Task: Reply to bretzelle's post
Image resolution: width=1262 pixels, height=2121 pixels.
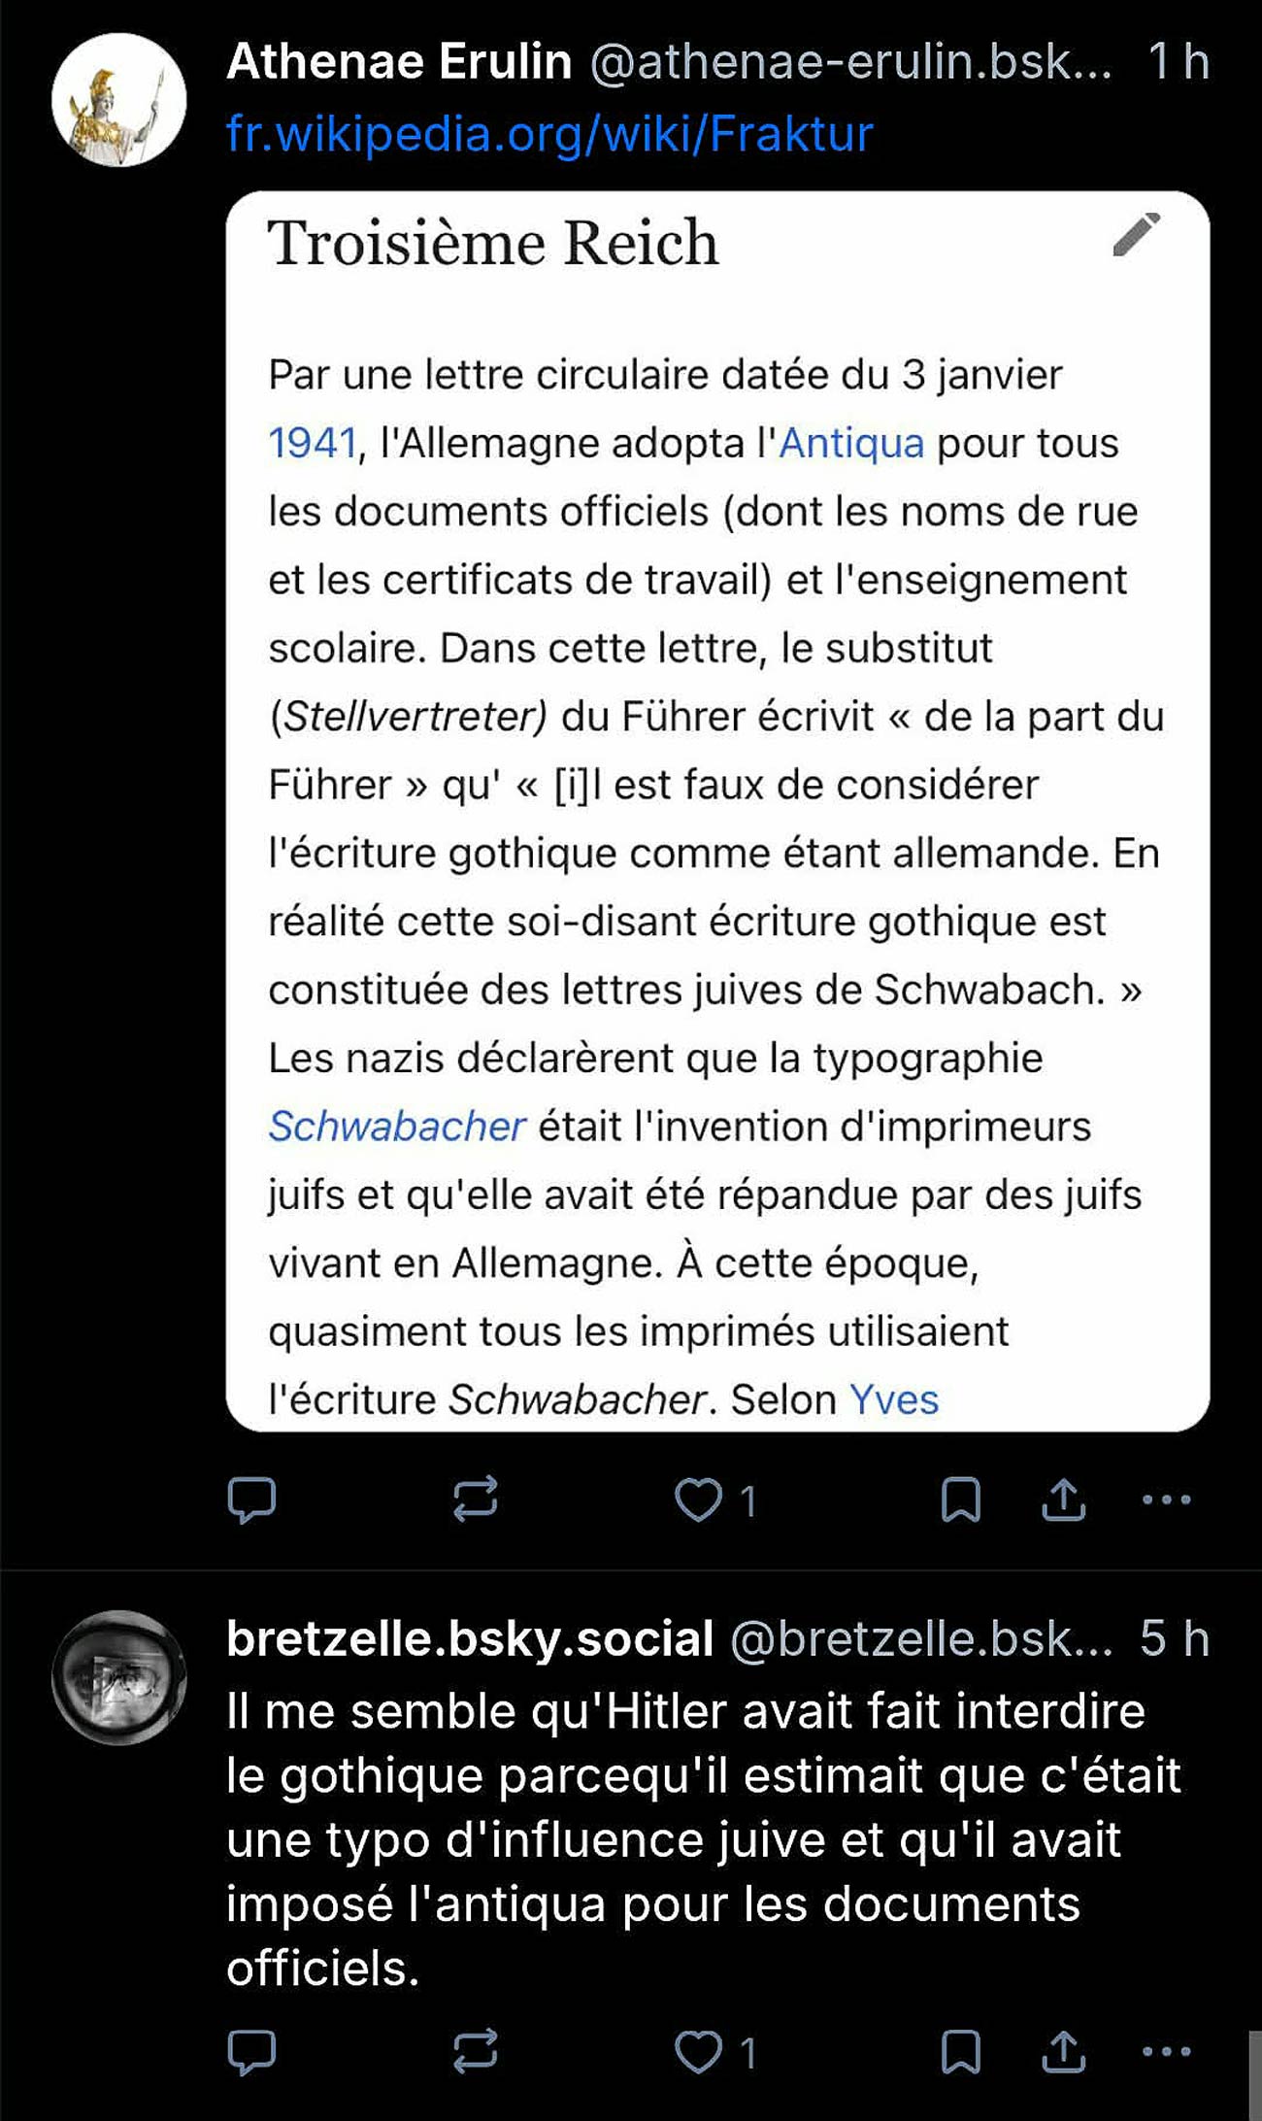Action: tap(251, 2051)
